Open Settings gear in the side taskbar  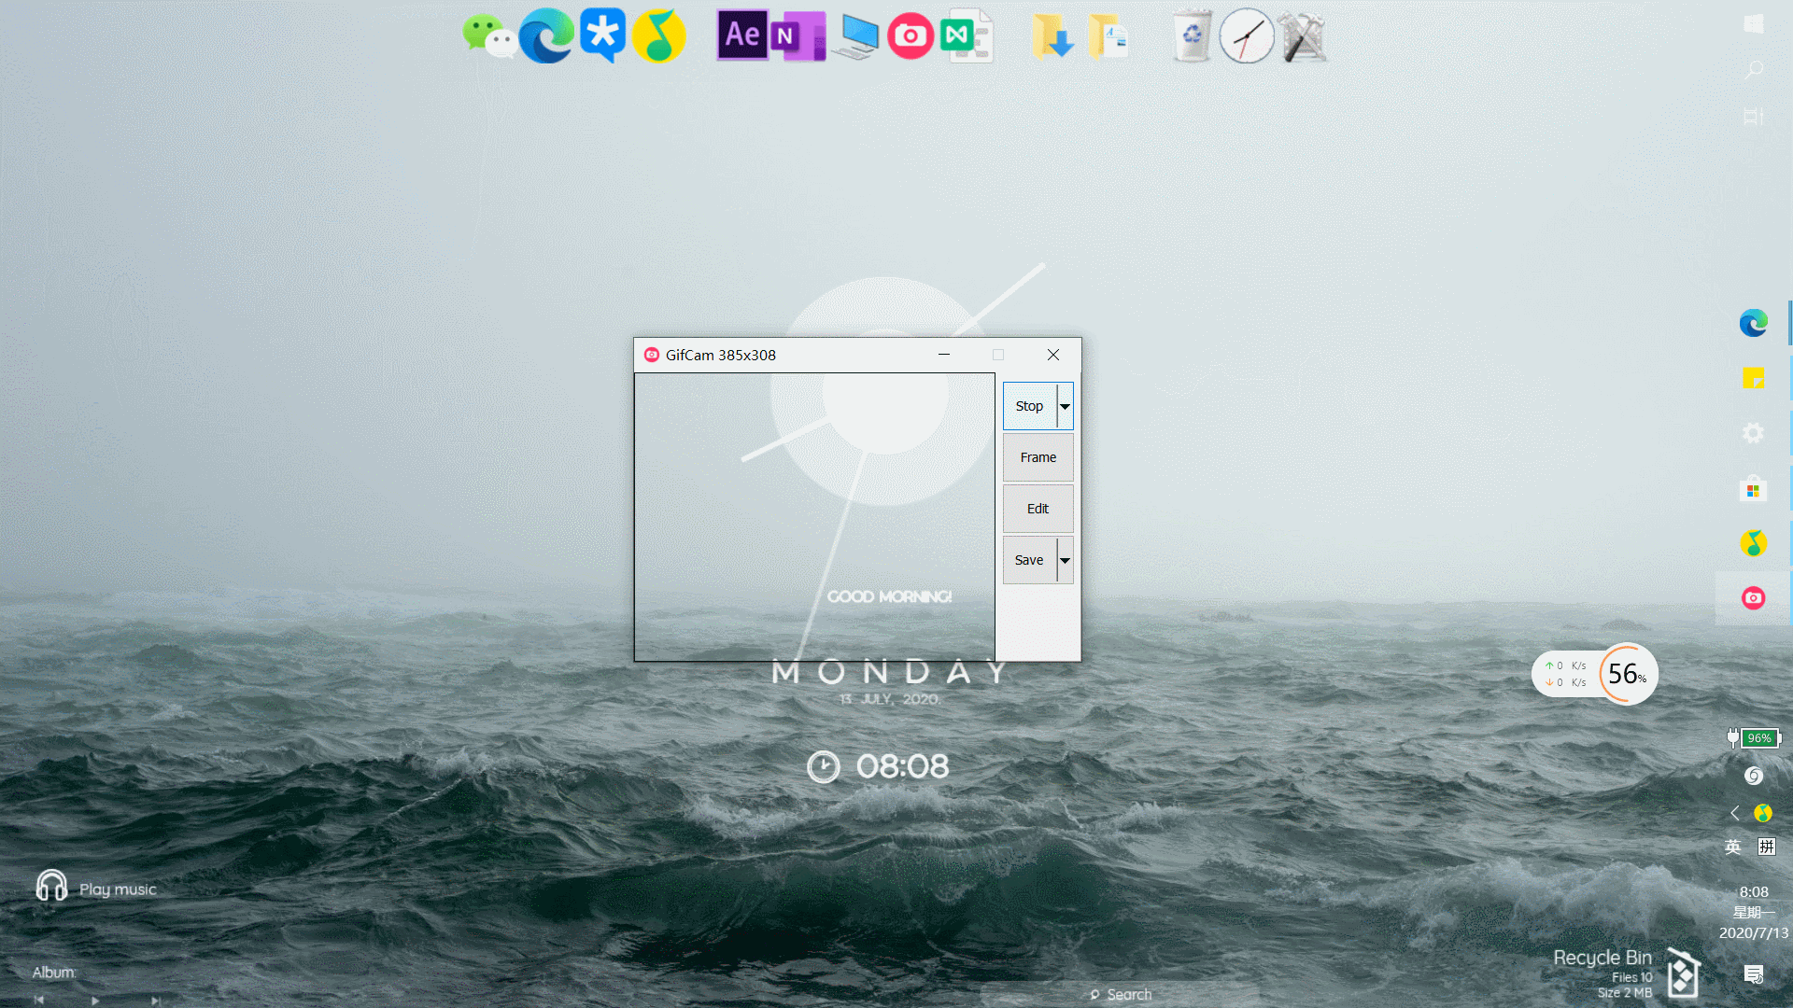pos(1754,433)
